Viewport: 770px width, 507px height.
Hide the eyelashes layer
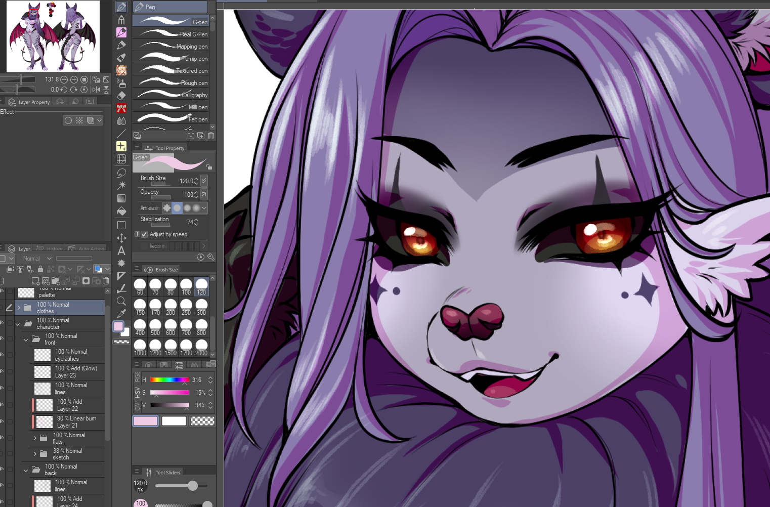tap(2, 355)
